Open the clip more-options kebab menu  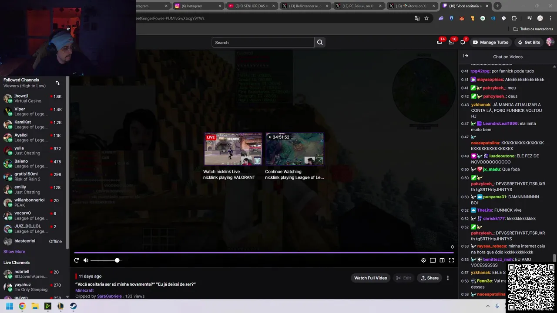coord(448,278)
